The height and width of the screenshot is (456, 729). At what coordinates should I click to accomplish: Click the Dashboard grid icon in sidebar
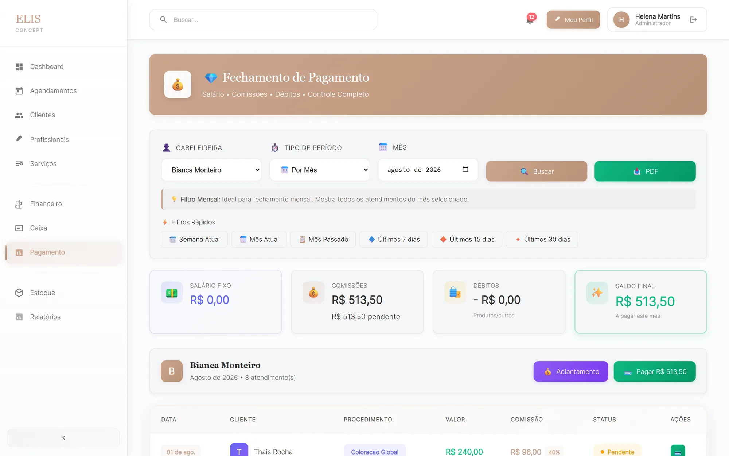coord(19,67)
